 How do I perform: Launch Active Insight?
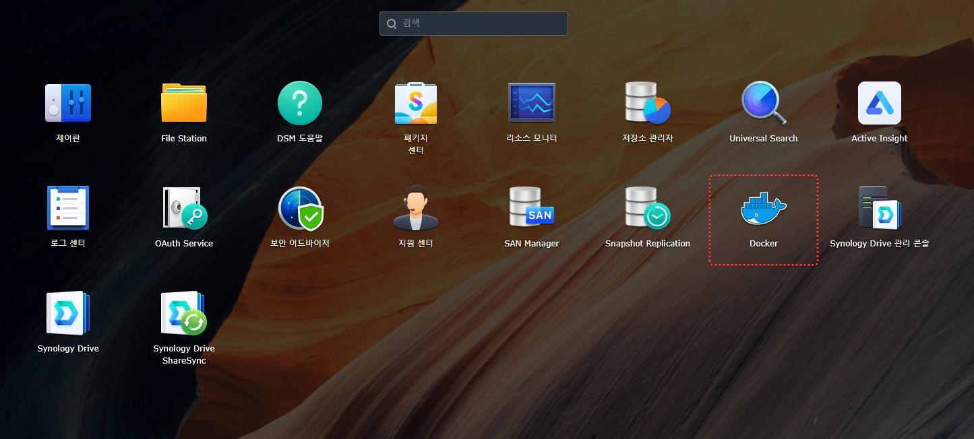pos(879,102)
